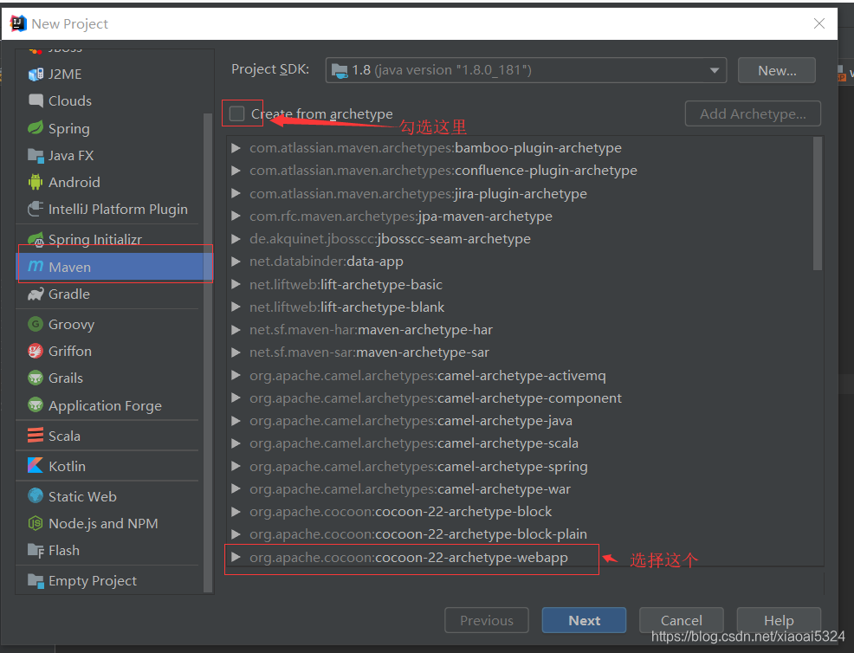Click the Spring leaf icon
Image resolution: width=854 pixels, height=653 pixels.
click(36, 128)
